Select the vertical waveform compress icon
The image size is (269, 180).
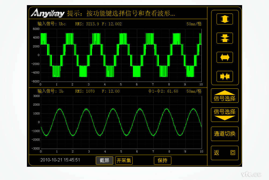(225, 38)
